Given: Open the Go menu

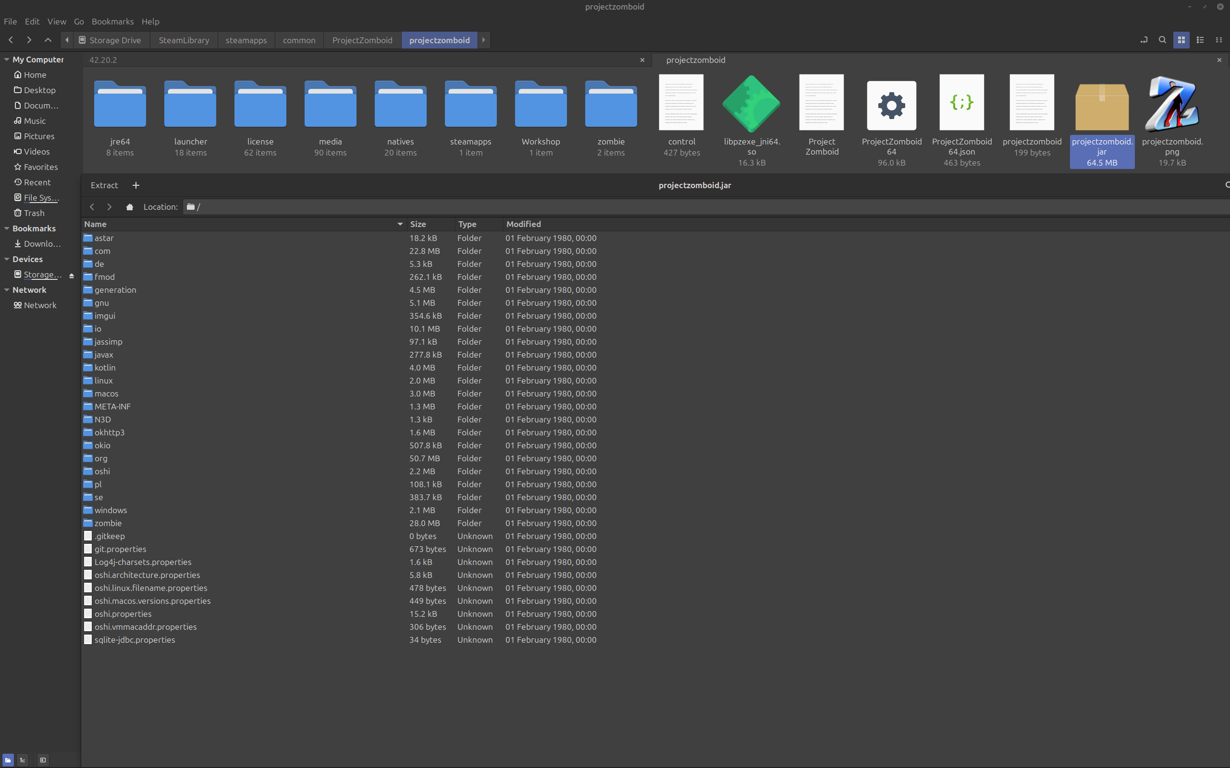Looking at the screenshot, I should point(79,21).
